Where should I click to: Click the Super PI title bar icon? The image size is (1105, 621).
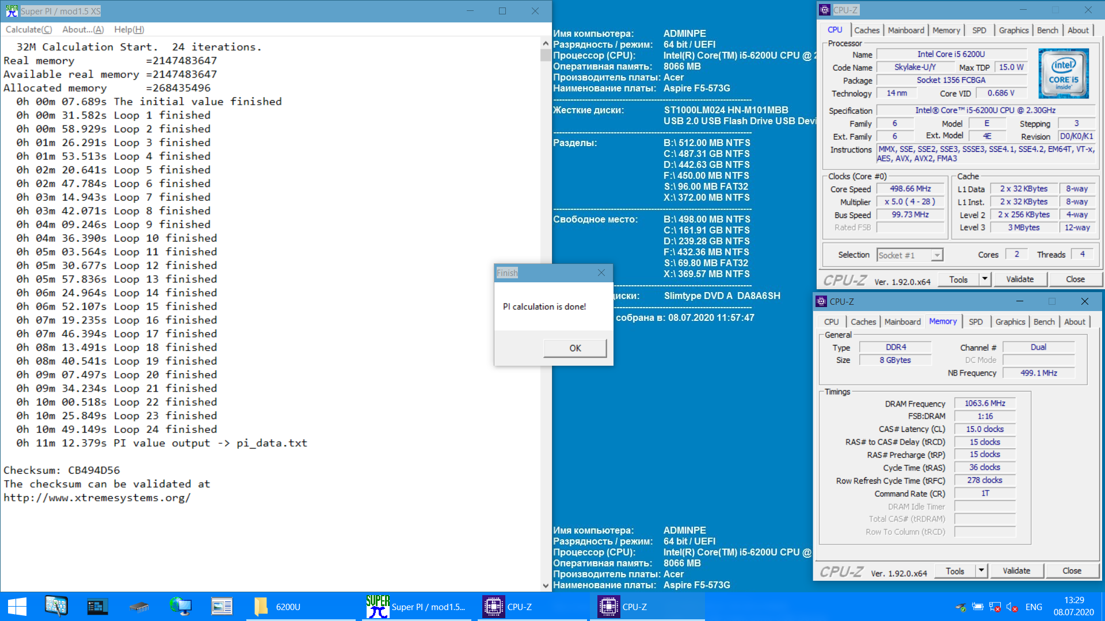coord(12,11)
